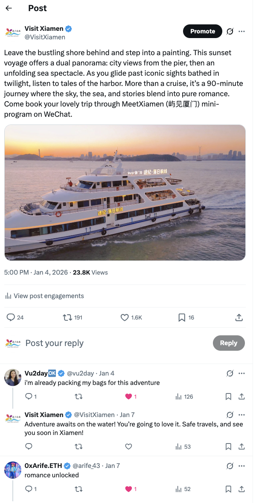Image resolution: width=256 pixels, height=503 pixels.
Task: Share the main post via share icon
Action: pyautogui.click(x=239, y=317)
